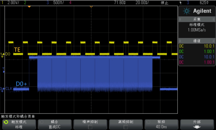Click the orange trigger position triangle at top left

click(29, 6)
